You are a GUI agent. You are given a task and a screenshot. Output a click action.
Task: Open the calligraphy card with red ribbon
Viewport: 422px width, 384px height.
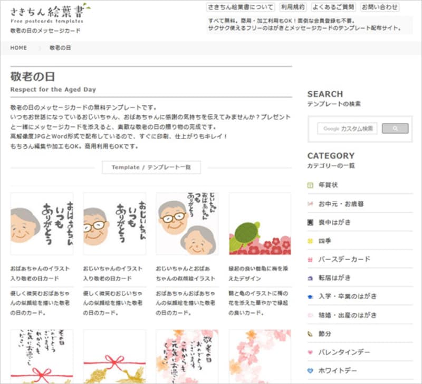(42, 356)
